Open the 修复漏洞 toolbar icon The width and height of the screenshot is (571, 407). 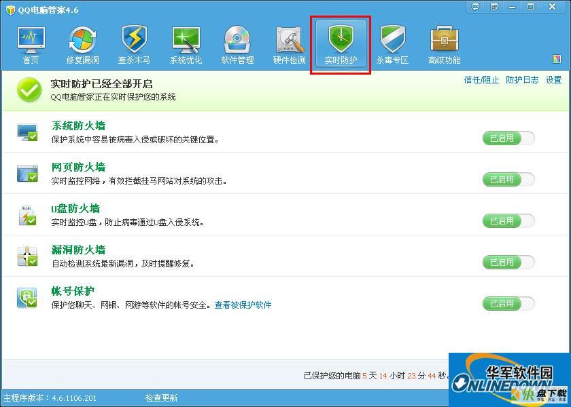point(83,41)
